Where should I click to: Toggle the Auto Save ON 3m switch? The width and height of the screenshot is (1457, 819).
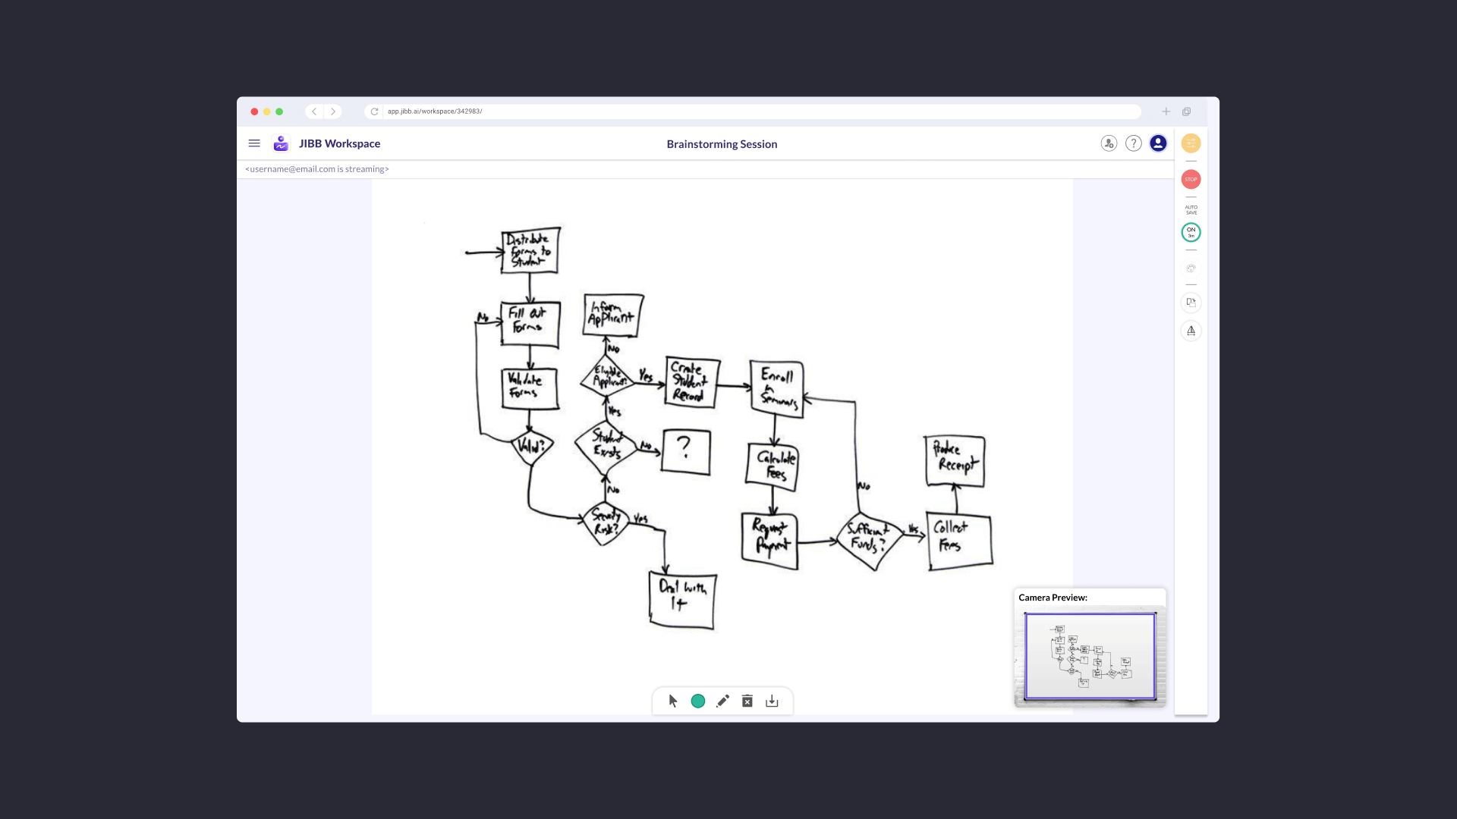tap(1191, 232)
